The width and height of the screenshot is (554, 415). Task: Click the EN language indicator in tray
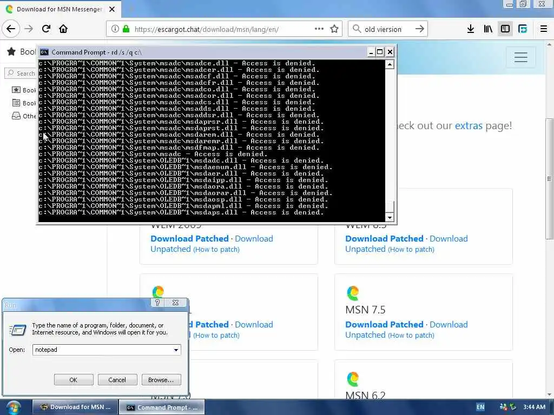480,407
